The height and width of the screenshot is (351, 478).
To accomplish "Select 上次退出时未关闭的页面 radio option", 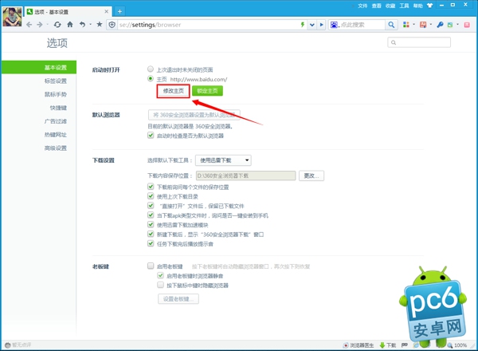I will pos(151,69).
